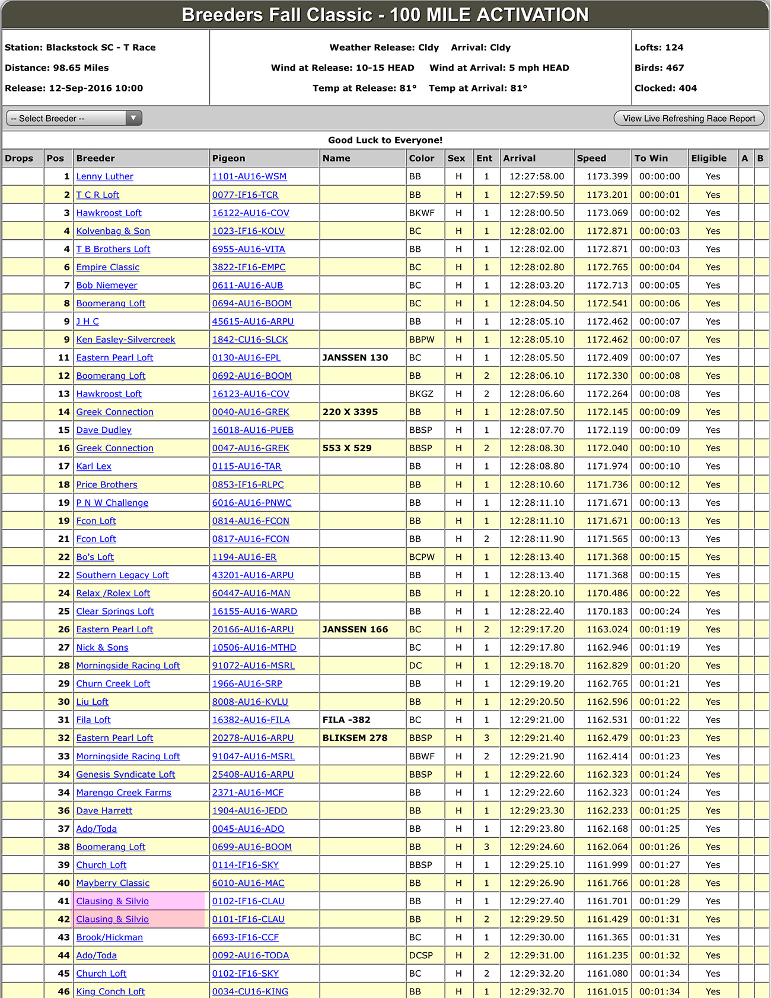The width and height of the screenshot is (771, 998).
Task: Click the Speed column header
Action: [591, 158]
